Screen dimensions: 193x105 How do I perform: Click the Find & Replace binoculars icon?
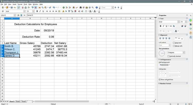coord(81,7)
